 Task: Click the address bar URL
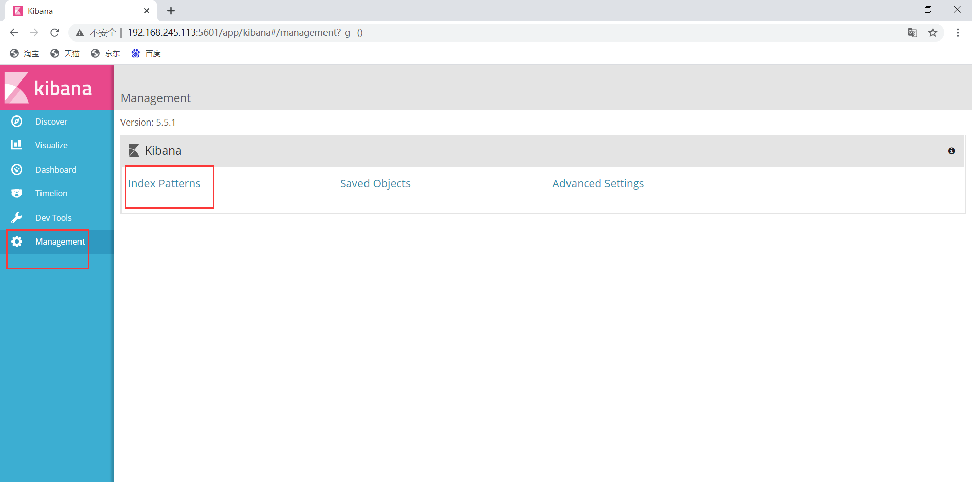[245, 33]
